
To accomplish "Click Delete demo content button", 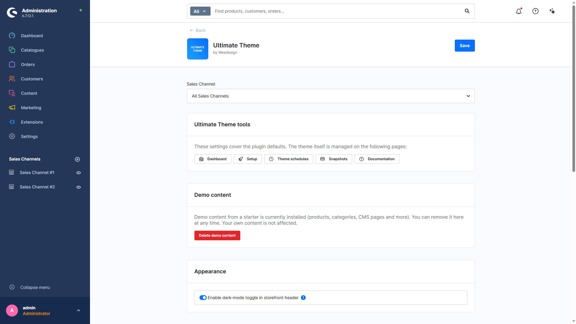I will click(x=217, y=235).
